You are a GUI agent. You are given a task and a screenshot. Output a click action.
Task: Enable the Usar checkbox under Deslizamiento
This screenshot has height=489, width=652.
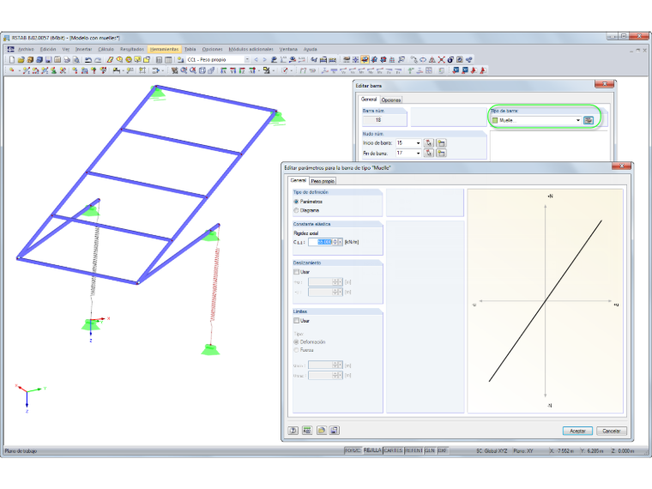pos(297,272)
